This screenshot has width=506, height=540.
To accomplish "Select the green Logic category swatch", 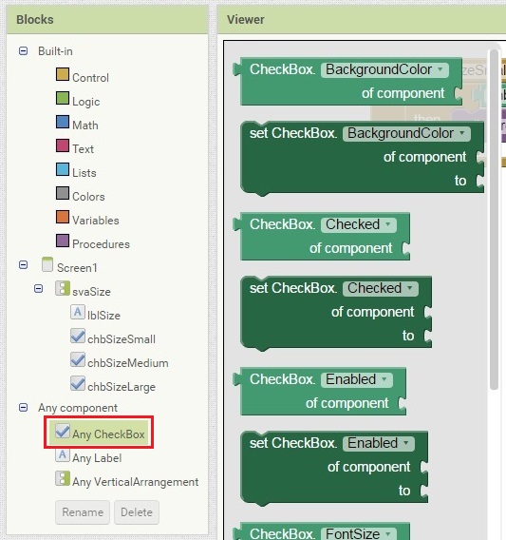I will (63, 98).
